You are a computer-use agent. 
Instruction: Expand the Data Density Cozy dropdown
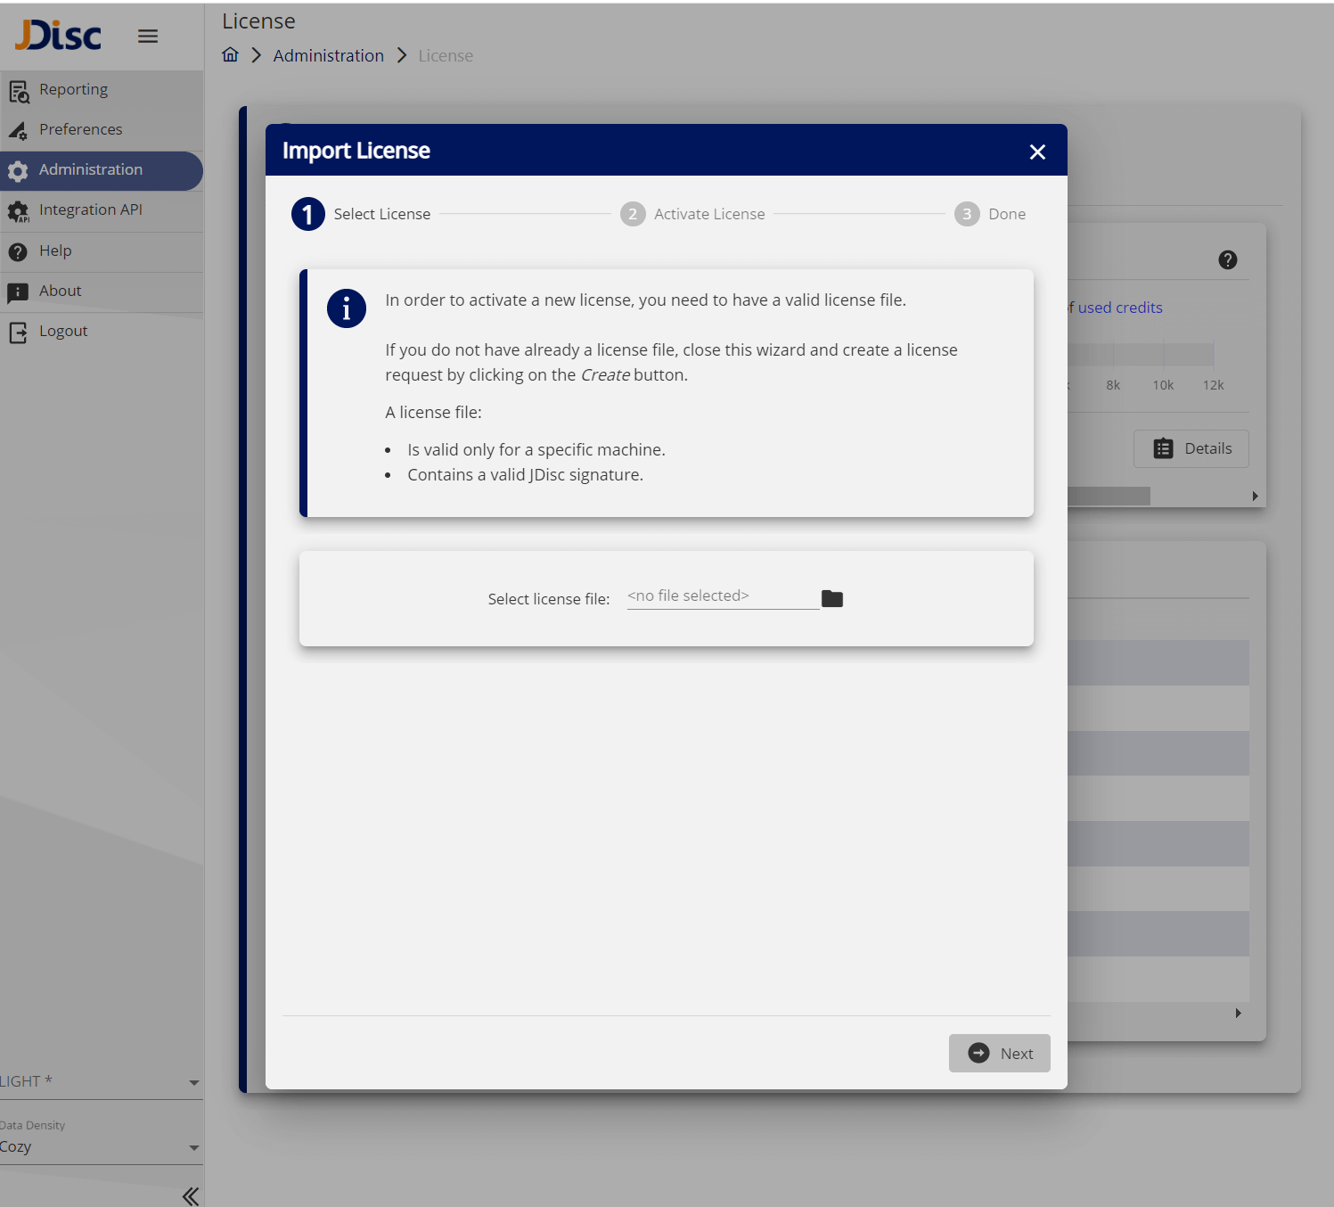98,1146
